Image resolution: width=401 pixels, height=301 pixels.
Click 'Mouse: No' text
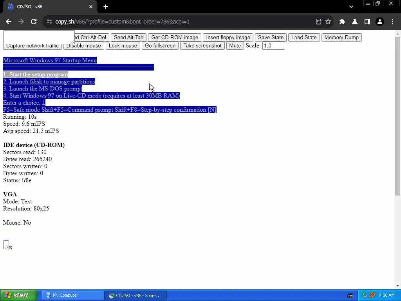(17, 223)
